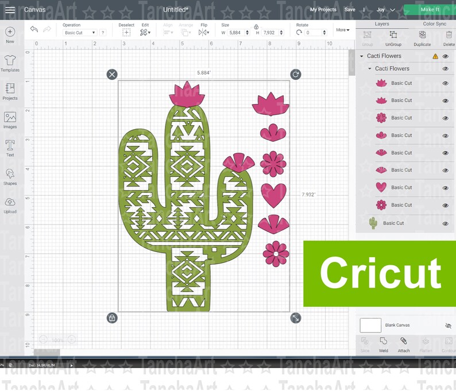Screen dimensions: 456x391
Task: Click the Make It button
Action: [430, 10]
